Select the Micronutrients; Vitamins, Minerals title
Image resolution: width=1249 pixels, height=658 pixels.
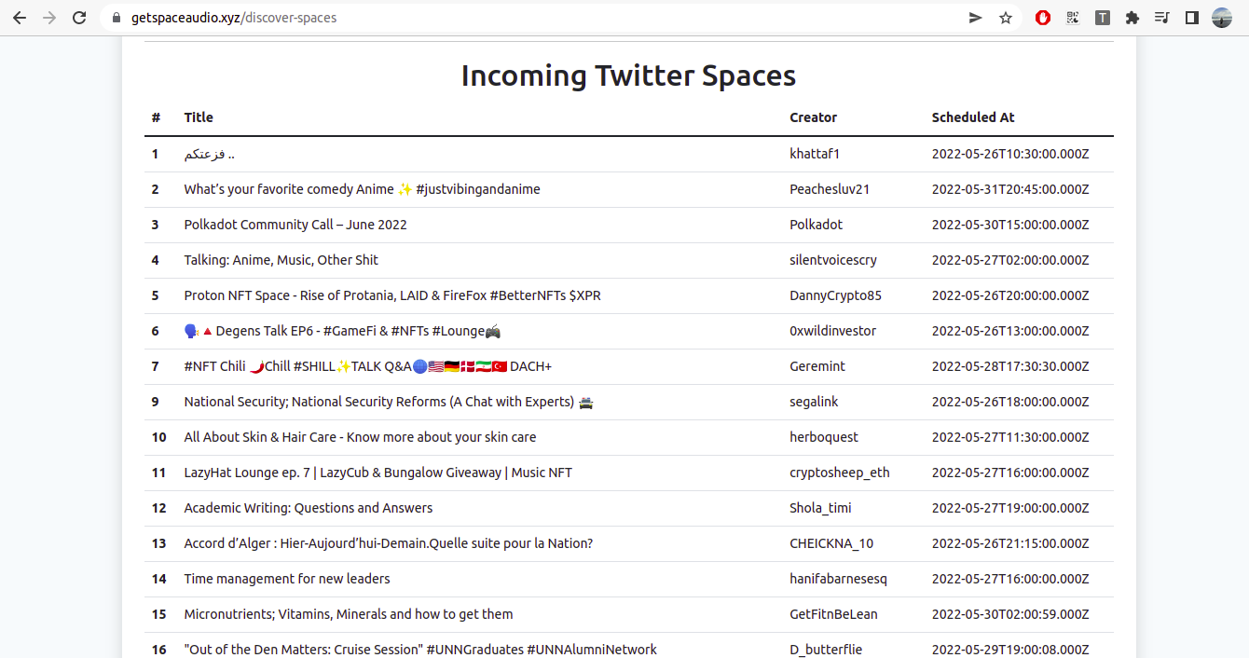tap(349, 614)
